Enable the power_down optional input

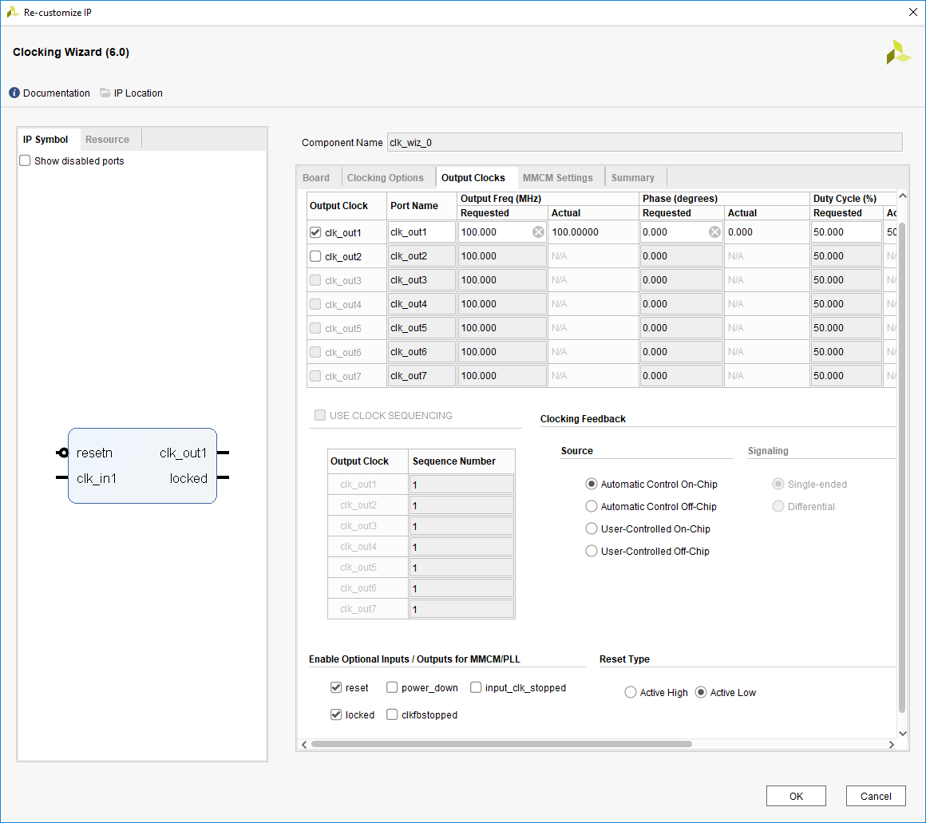click(392, 687)
